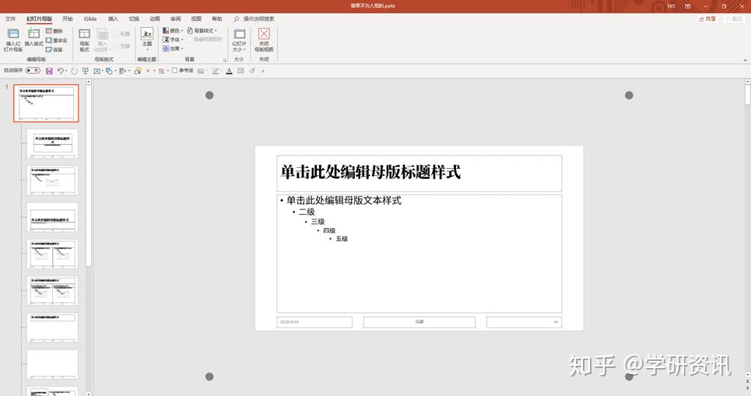Select the section header layout thumbnail

(x=52, y=217)
